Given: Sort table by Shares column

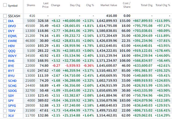Looking at the screenshot, I should [x=31, y=5].
